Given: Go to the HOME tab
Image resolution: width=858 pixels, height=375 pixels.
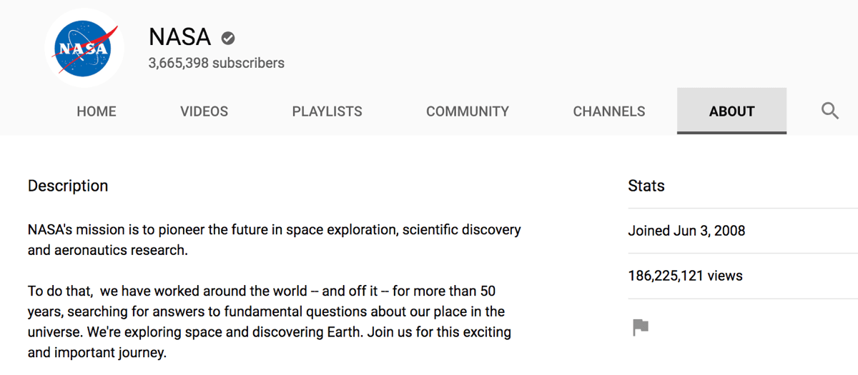Looking at the screenshot, I should [97, 111].
